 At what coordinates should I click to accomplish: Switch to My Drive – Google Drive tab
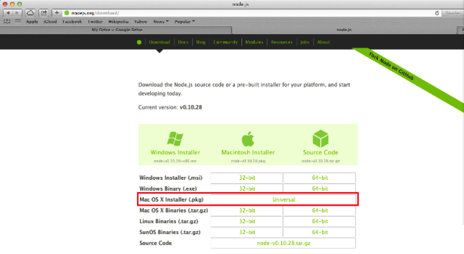click(116, 30)
